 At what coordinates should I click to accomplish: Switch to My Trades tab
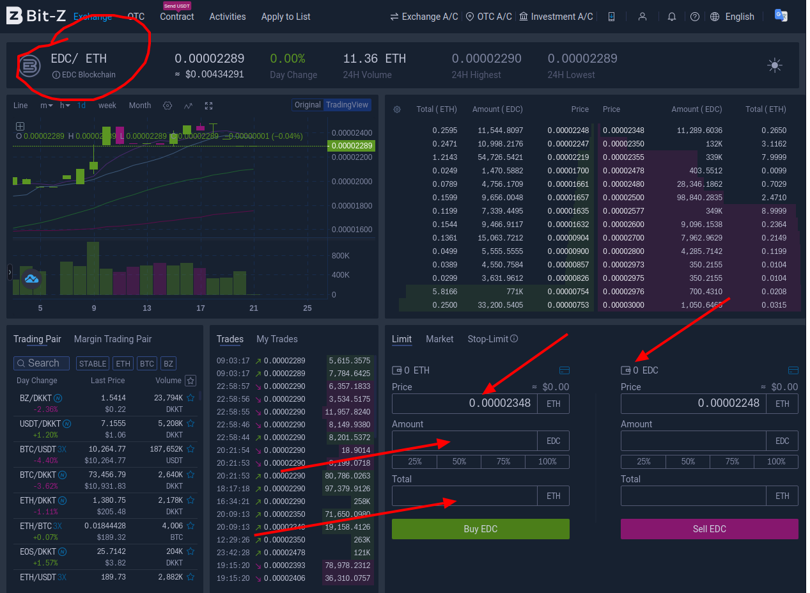[277, 339]
